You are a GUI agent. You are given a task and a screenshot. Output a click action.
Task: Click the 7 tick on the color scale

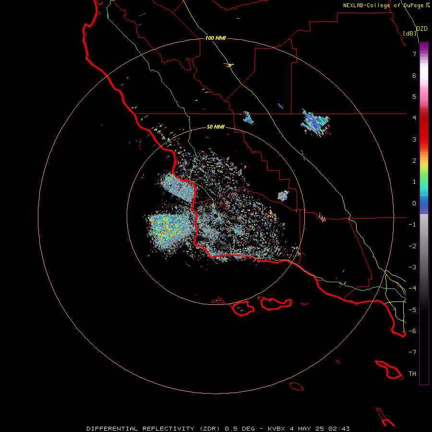[x=414, y=54]
